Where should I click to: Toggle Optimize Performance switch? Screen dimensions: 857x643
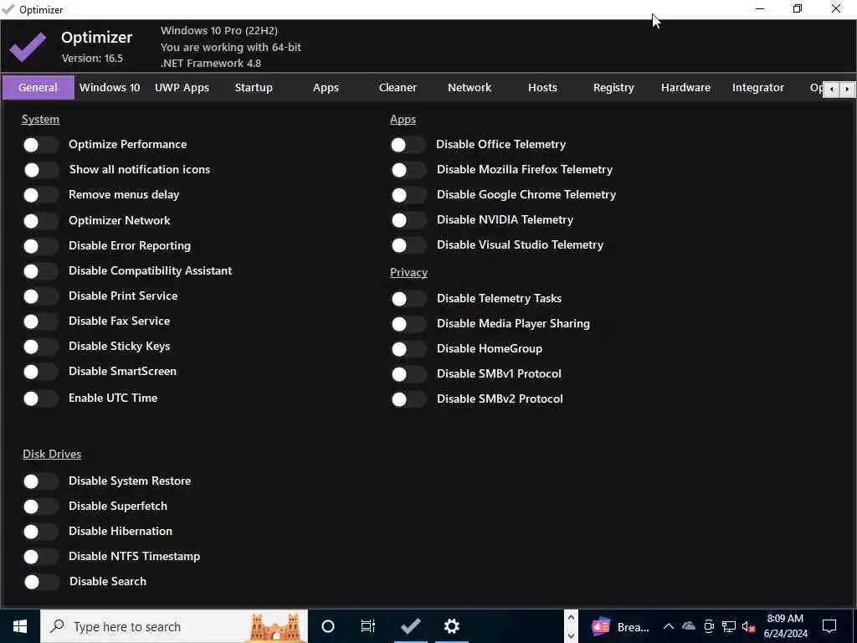click(40, 145)
